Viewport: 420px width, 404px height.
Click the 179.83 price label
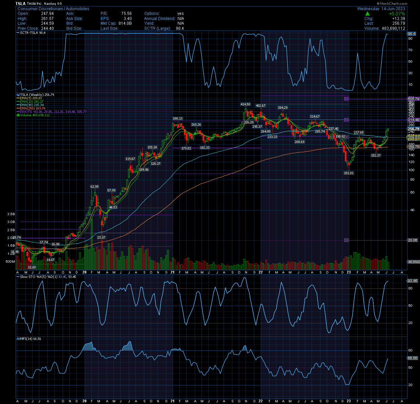(186, 148)
